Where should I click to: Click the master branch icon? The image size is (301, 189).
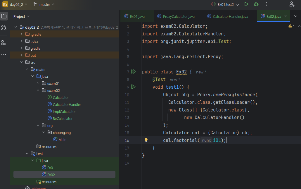[x=35, y=4]
